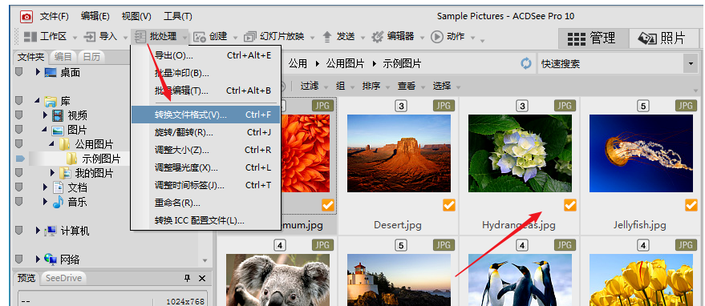This screenshot has height=306, width=705.
Task: Open the 排序 sort dropdown
Action: click(x=375, y=86)
